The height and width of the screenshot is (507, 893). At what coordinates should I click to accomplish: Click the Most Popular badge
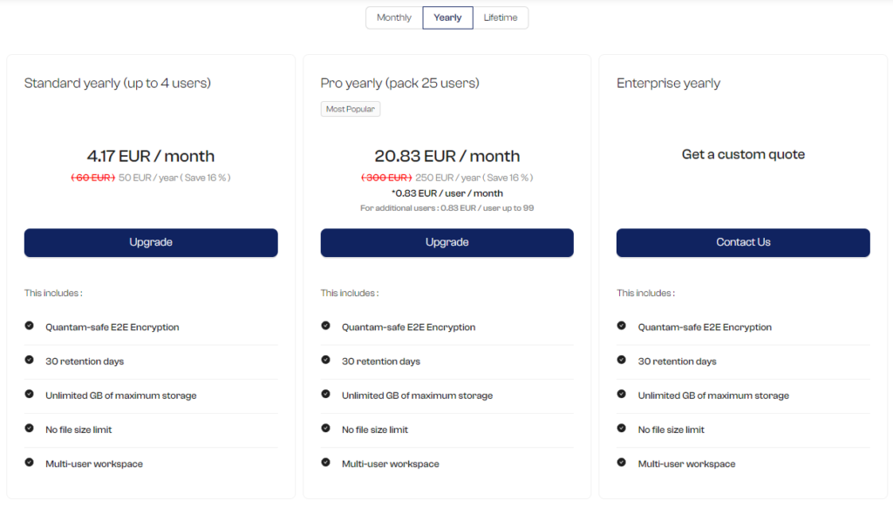[351, 109]
